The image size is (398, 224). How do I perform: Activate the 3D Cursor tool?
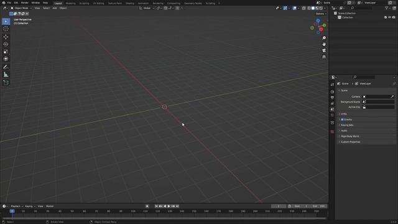coord(6,29)
